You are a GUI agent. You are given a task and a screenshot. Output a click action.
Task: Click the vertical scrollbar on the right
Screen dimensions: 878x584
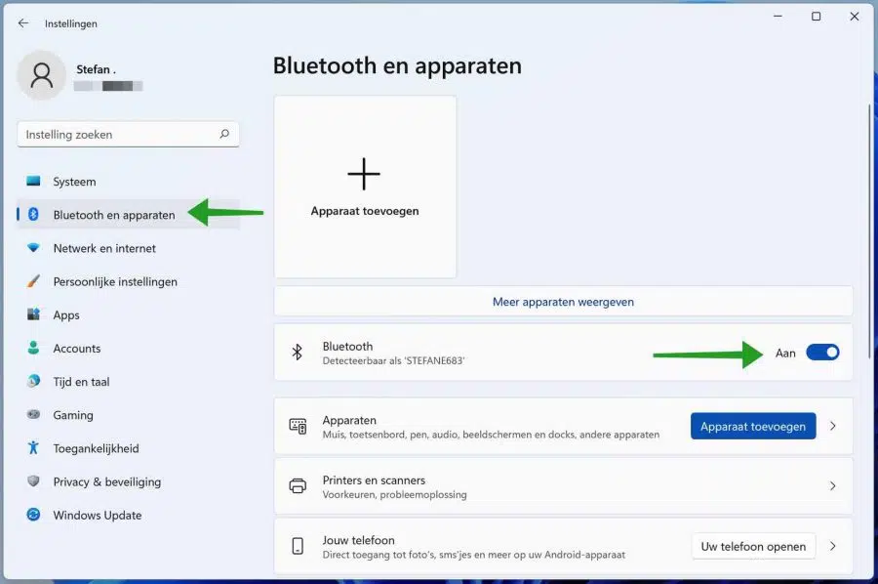coord(869,229)
